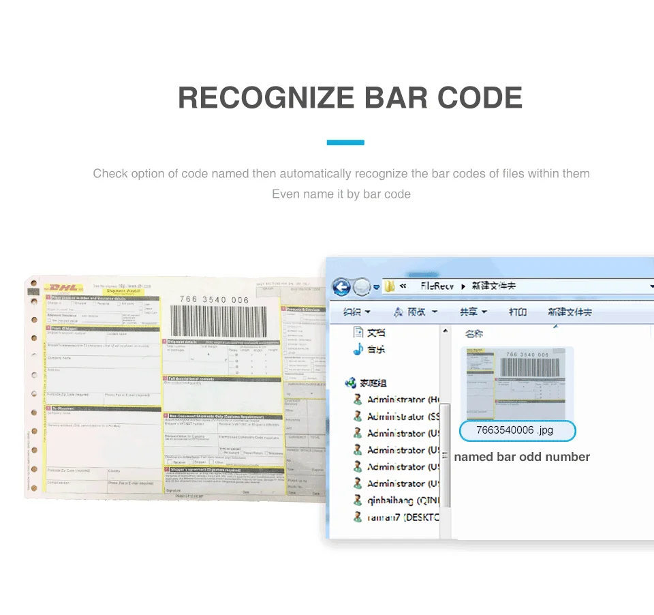Select 新建文件夹 breadcrumb in the address bar

(x=493, y=286)
